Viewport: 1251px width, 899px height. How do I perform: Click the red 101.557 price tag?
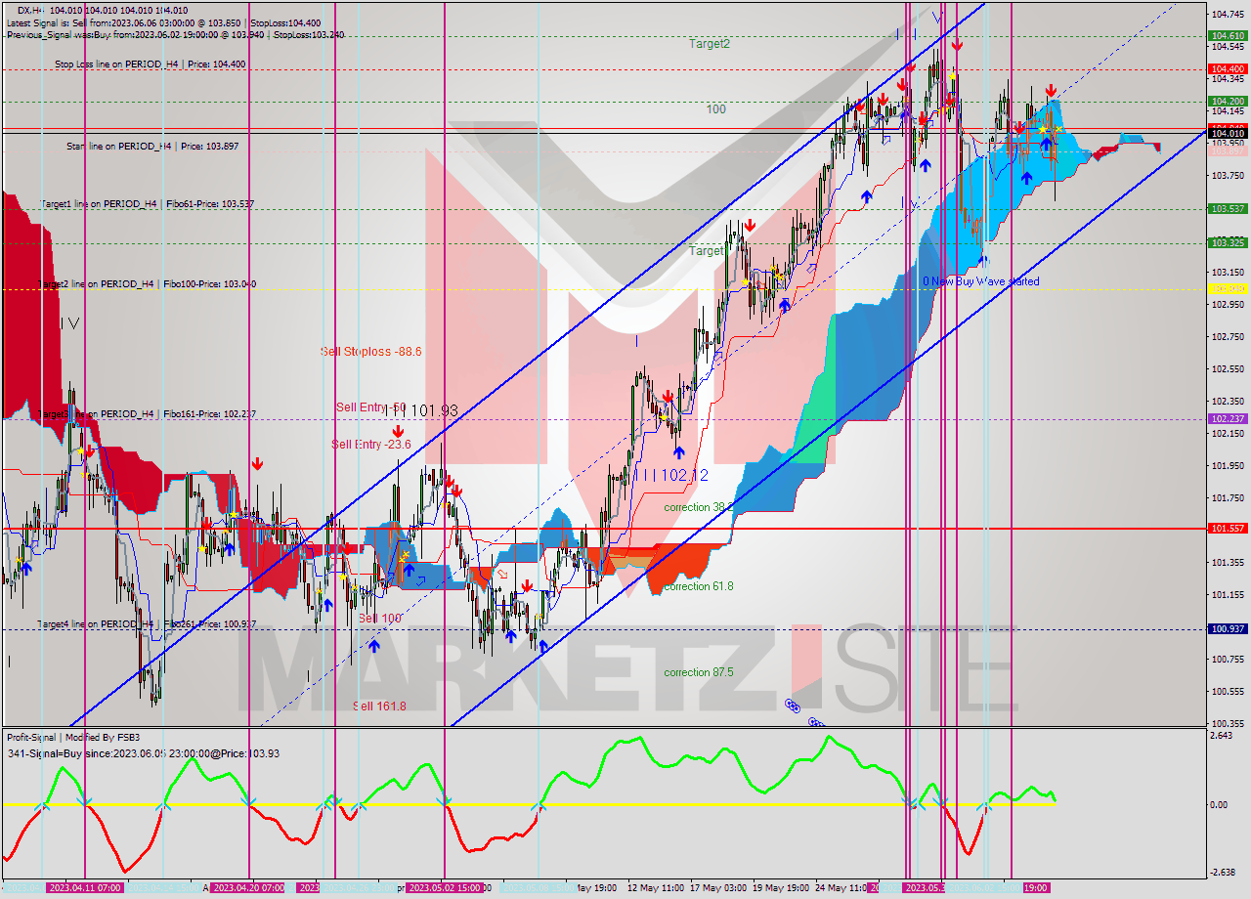(x=1228, y=528)
